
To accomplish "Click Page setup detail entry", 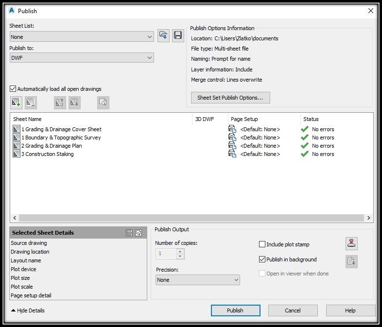I will 31,295.
